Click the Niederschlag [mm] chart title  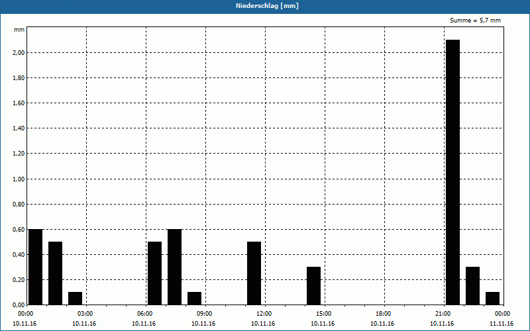(267, 6)
